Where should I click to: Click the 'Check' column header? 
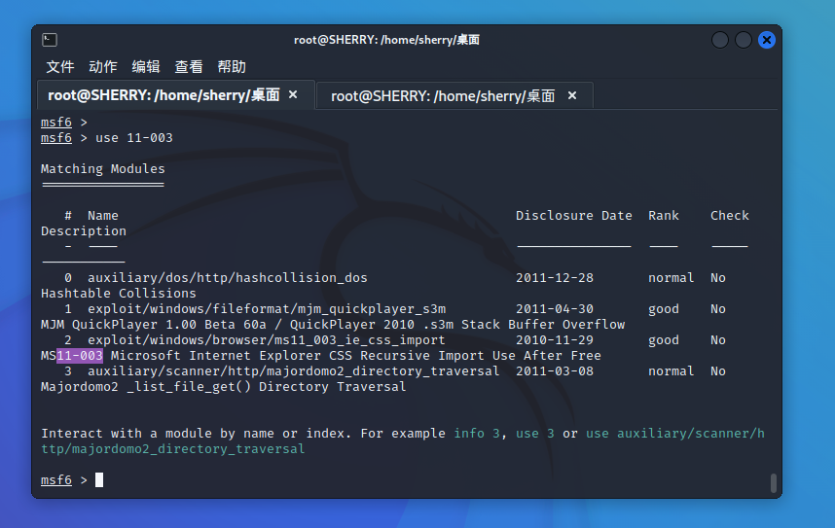[x=730, y=216]
